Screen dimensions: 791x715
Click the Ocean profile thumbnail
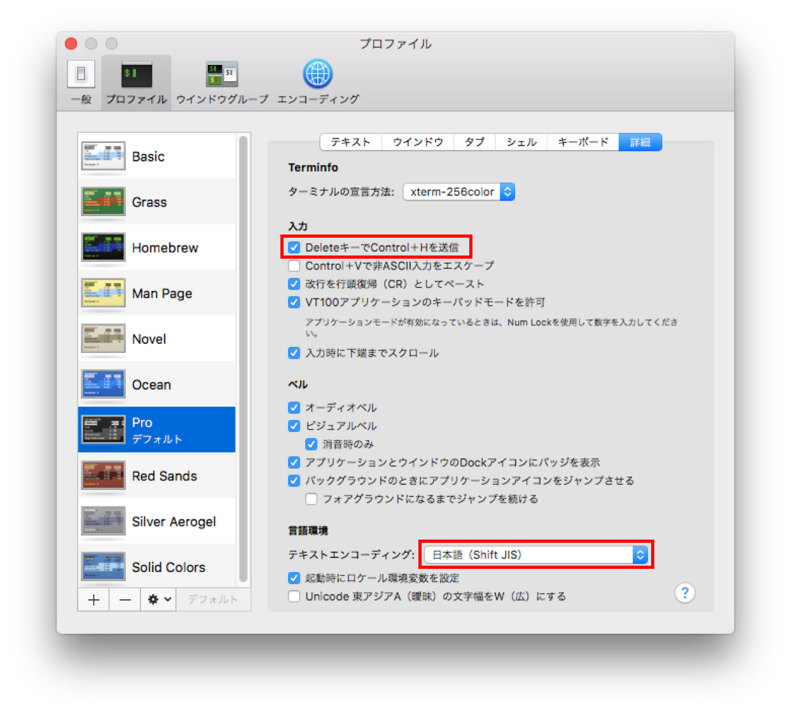point(103,385)
